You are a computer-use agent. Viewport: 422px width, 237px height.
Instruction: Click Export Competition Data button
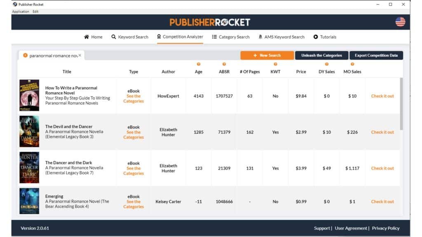(376, 56)
